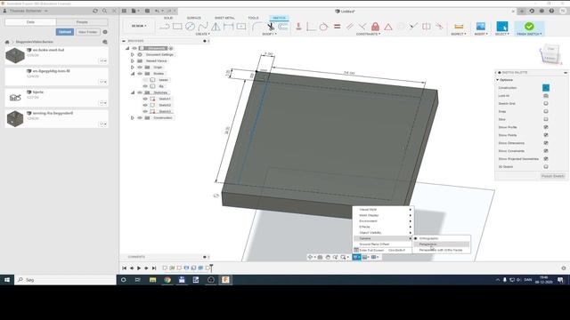Click the New Folder button
570x320 pixels.
click(x=88, y=32)
